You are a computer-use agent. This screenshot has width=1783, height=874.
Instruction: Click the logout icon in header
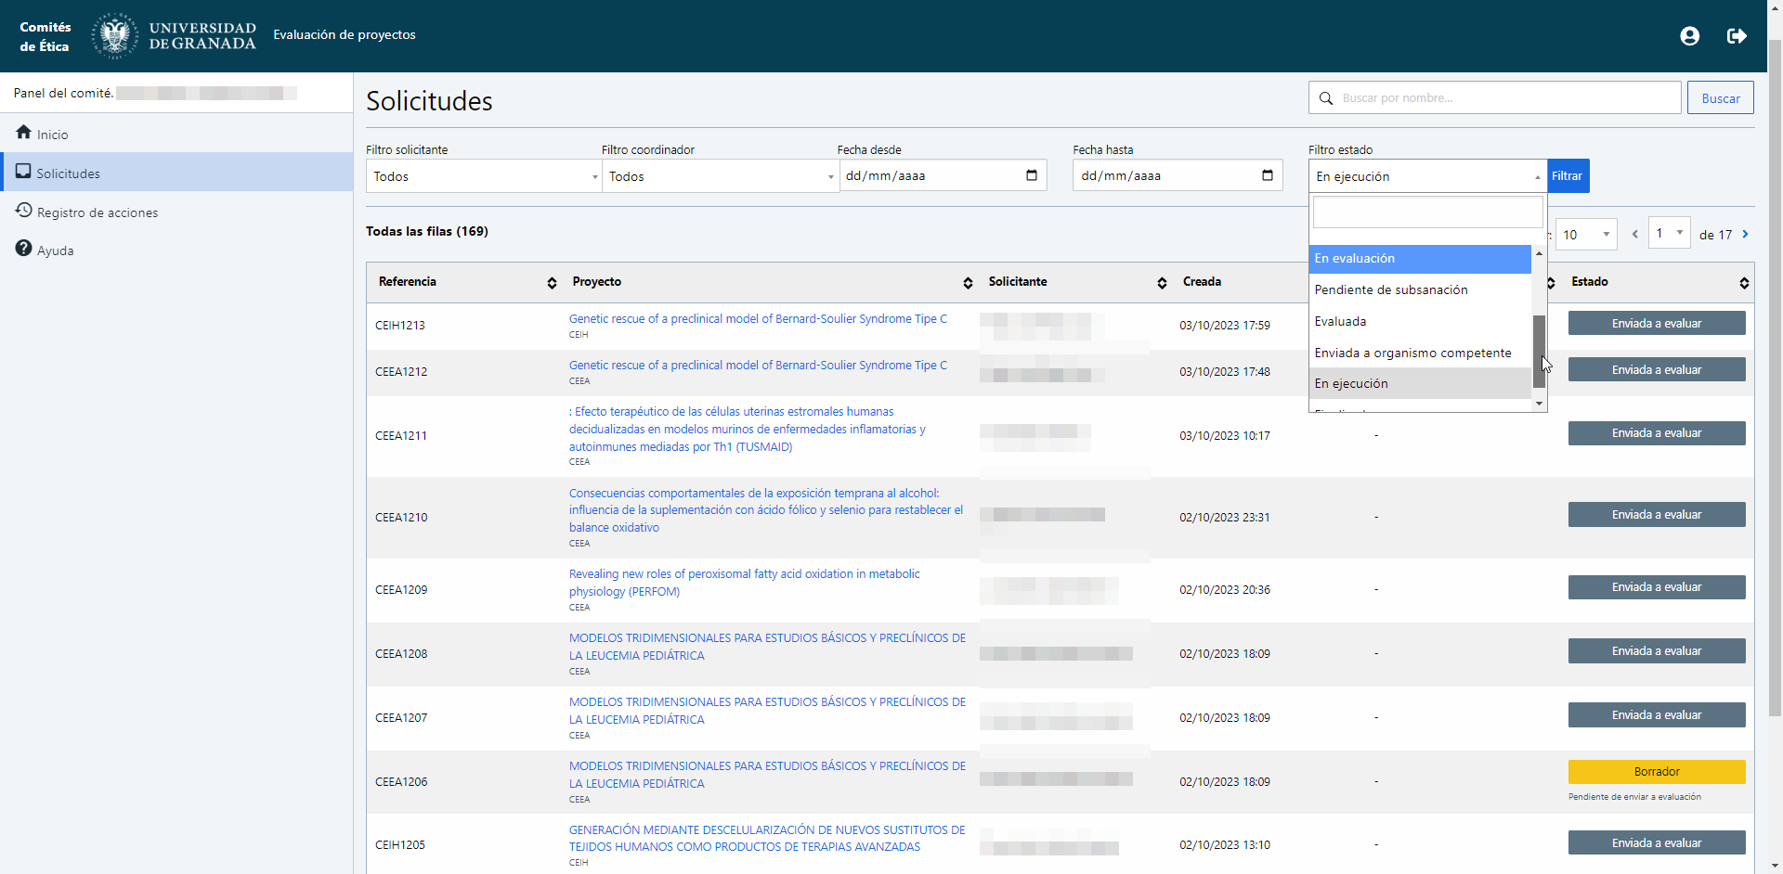[1736, 36]
